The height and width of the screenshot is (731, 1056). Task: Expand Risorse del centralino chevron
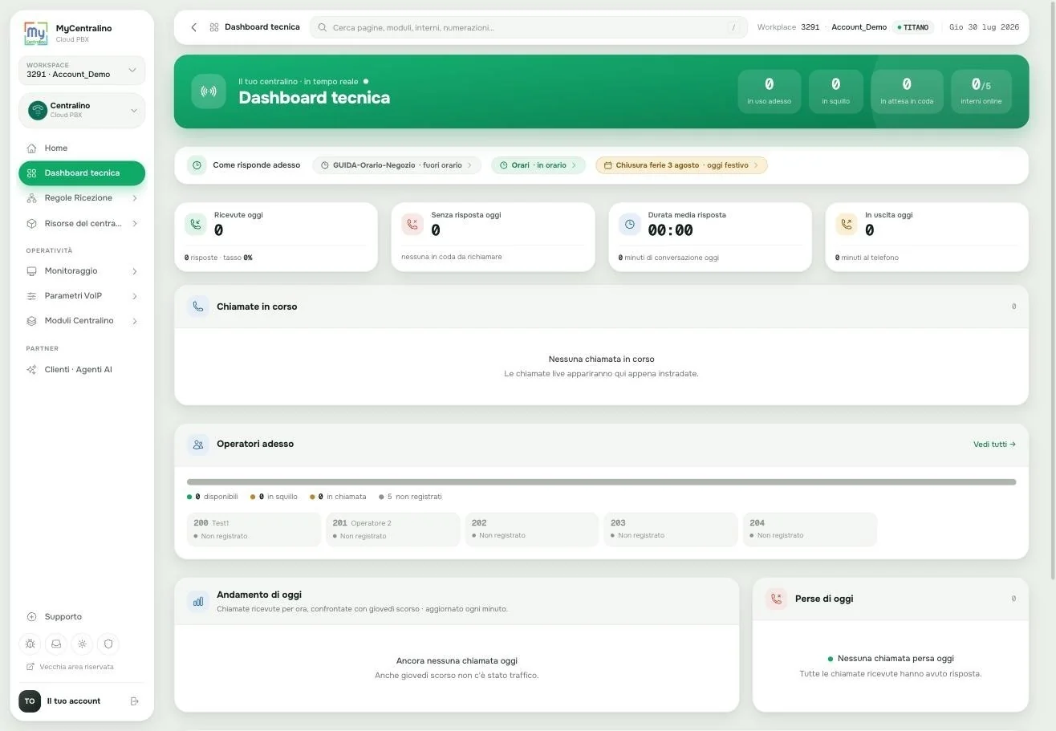[x=134, y=224]
